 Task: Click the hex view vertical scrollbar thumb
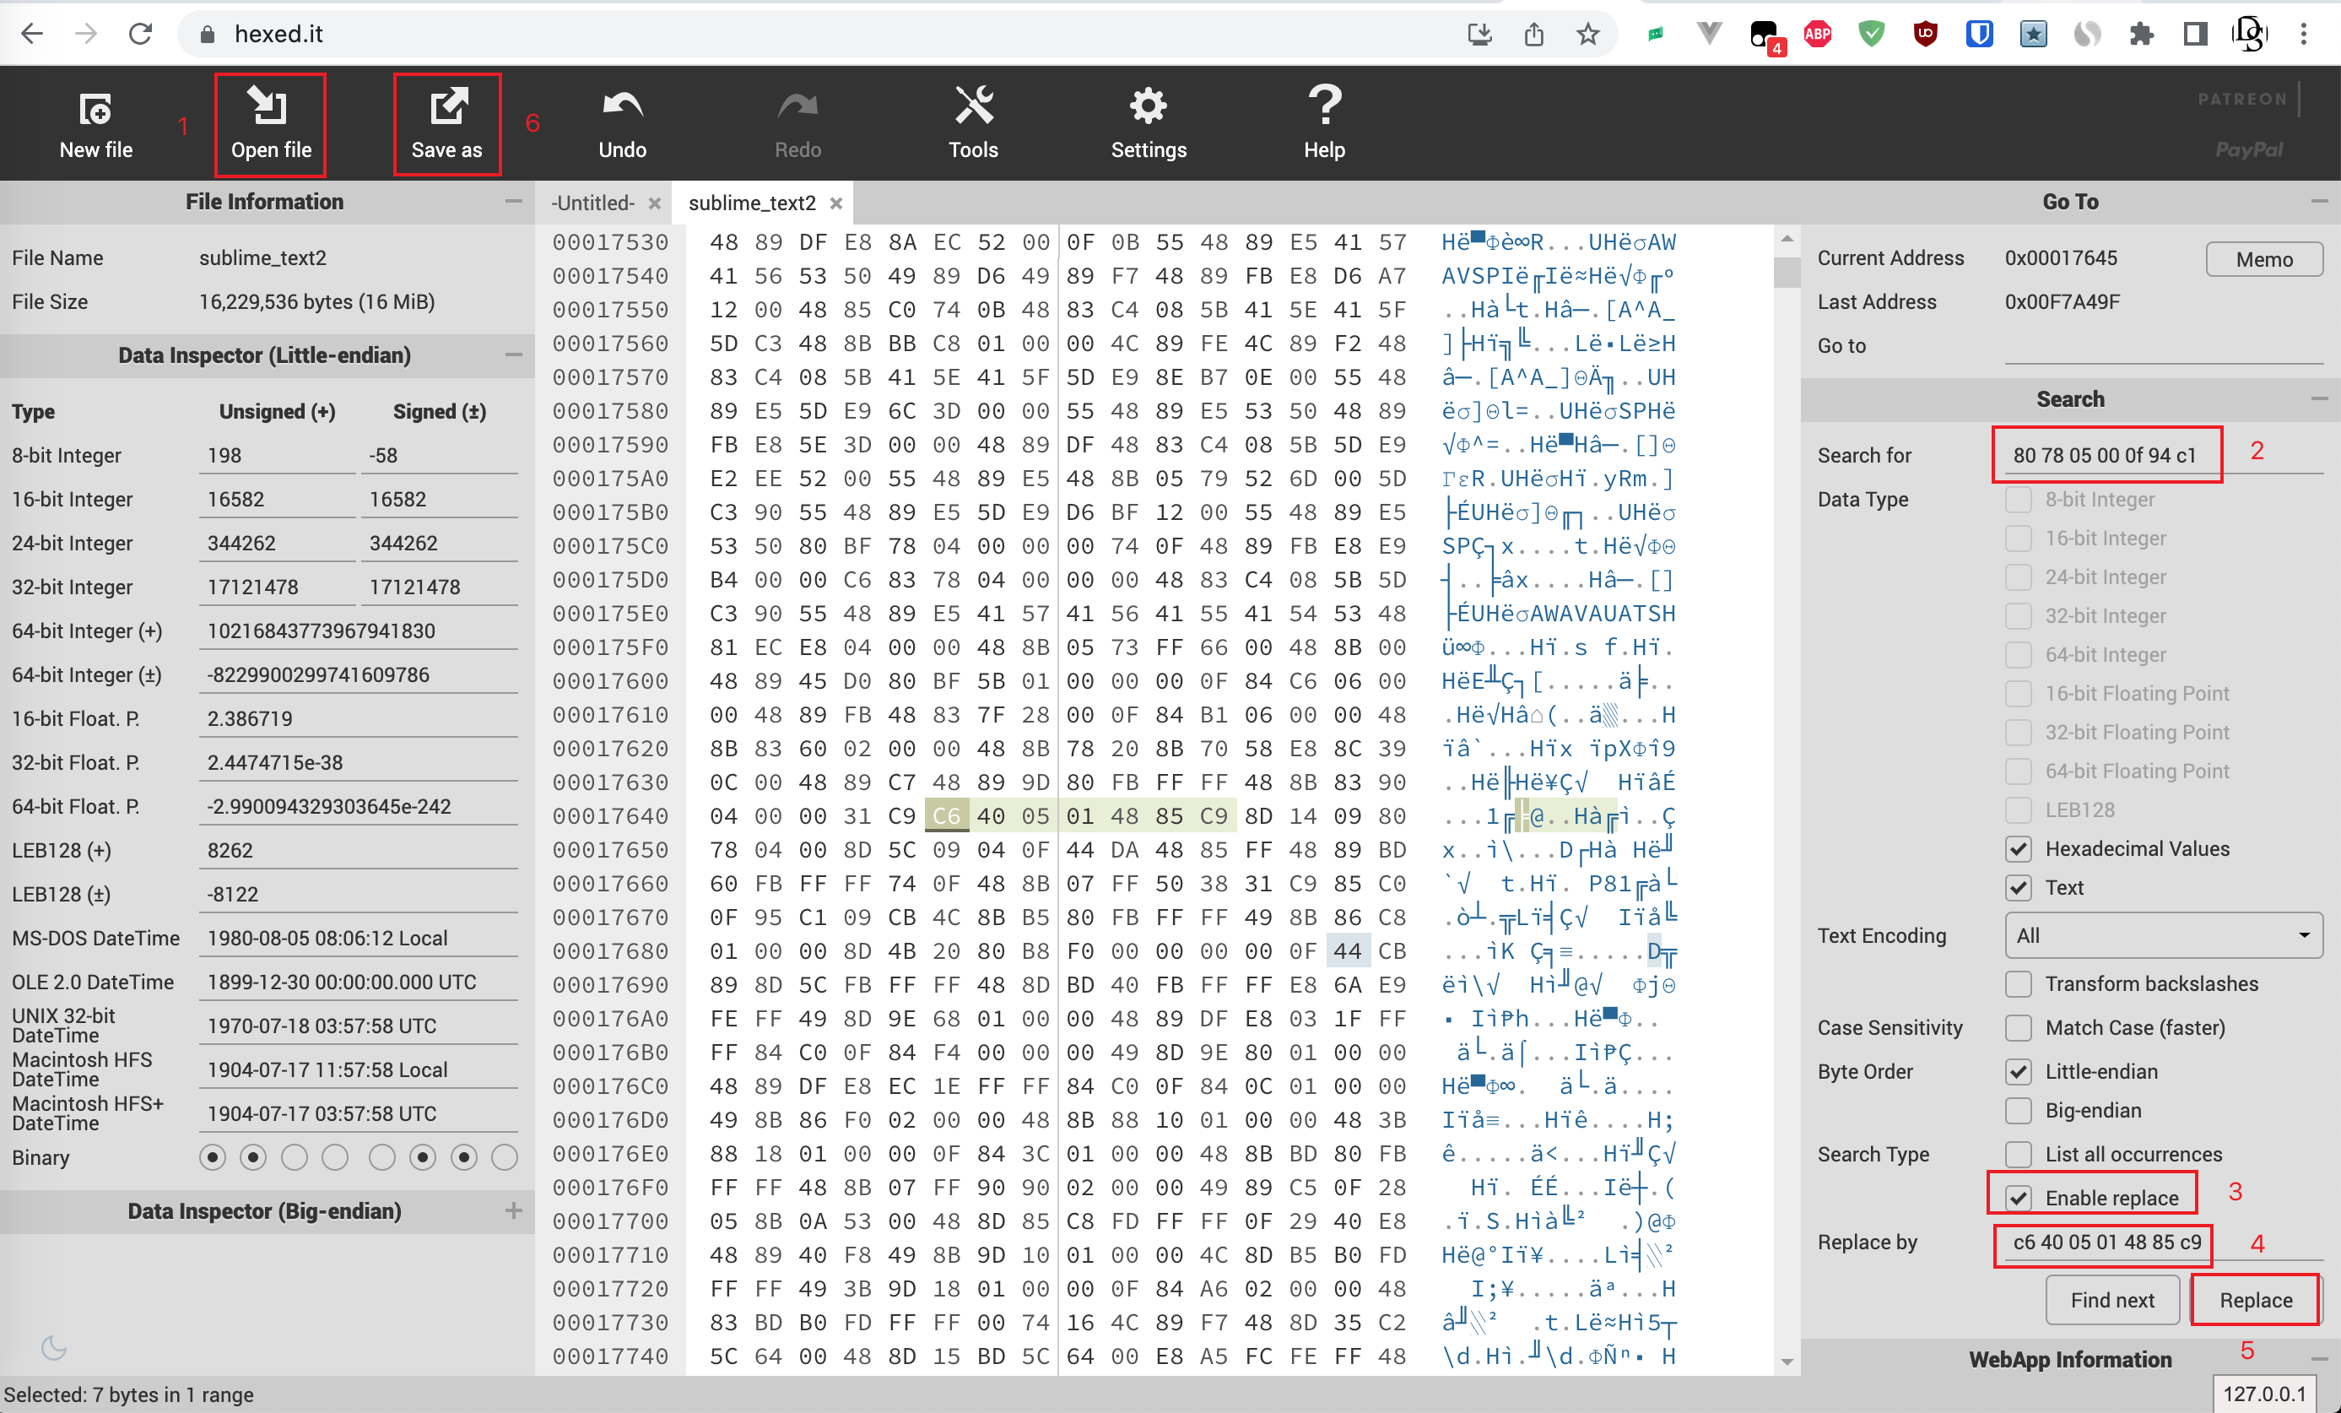(x=1787, y=272)
